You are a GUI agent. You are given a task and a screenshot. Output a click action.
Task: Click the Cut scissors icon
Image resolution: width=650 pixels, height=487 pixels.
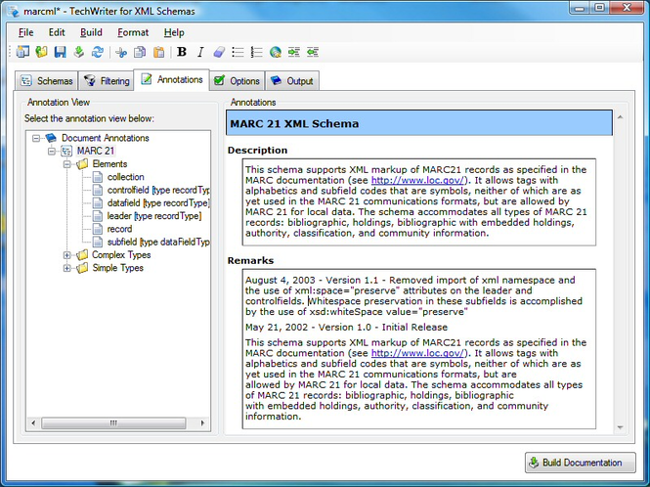tap(121, 52)
